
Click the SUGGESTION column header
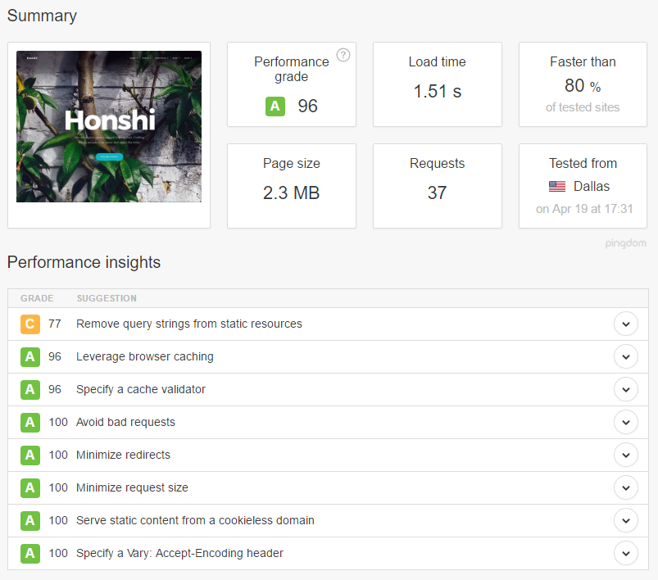tap(107, 298)
